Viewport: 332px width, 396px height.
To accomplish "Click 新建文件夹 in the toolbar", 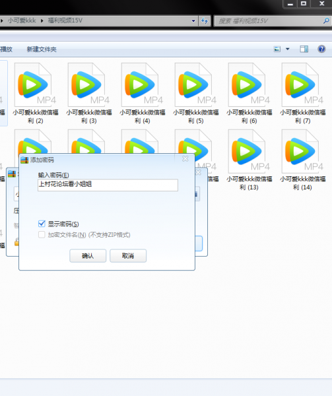I will 42,49.
